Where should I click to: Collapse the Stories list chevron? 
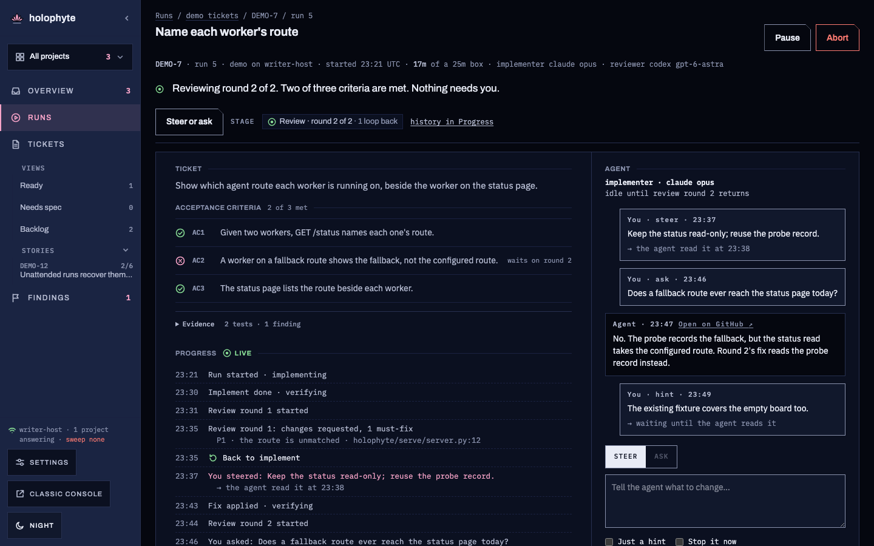click(x=126, y=250)
